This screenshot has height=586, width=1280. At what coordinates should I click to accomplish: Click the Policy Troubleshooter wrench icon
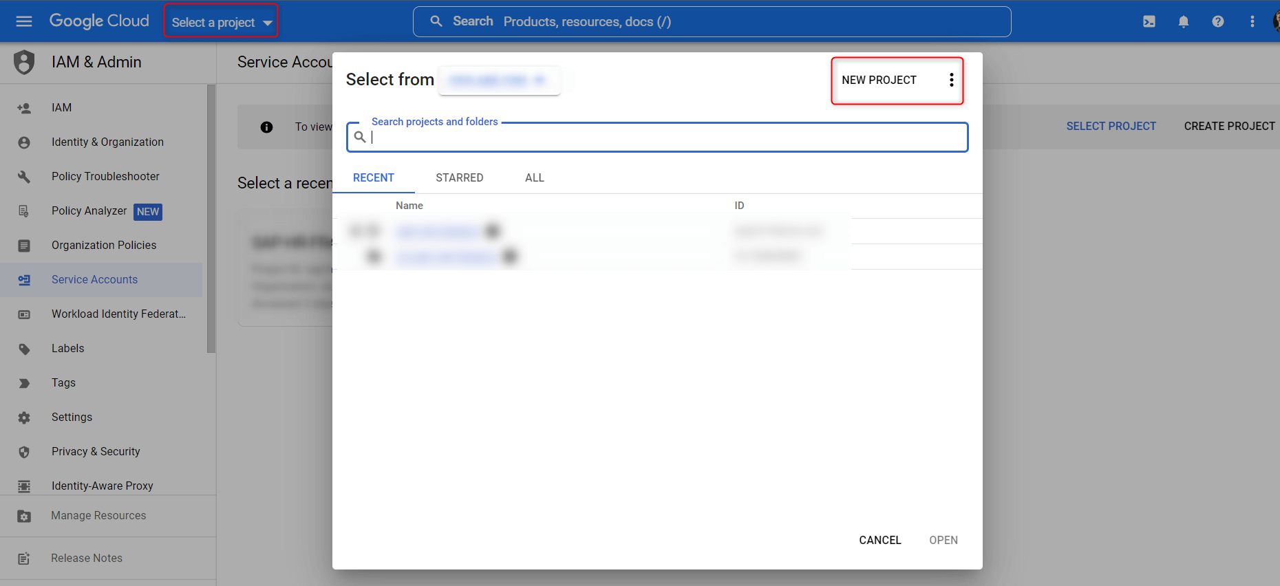click(x=24, y=177)
